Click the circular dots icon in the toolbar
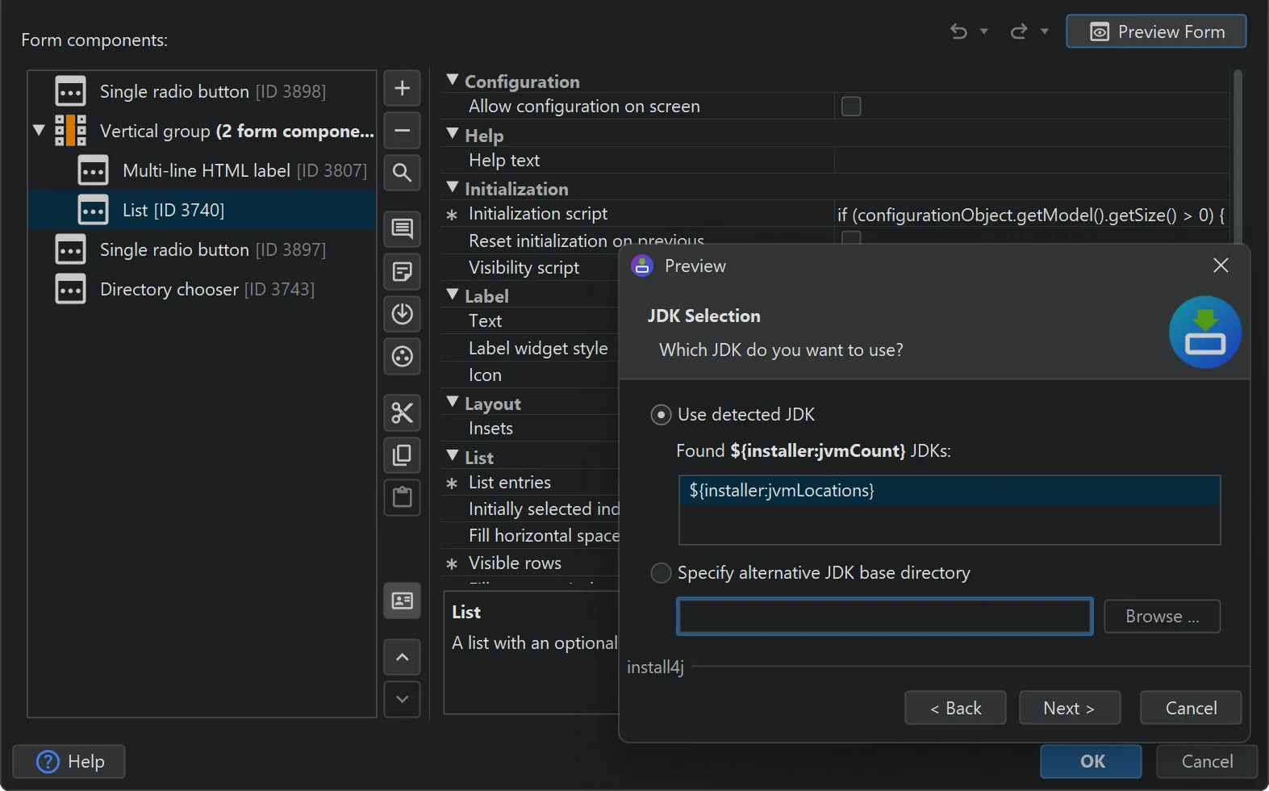The image size is (1269, 791). coord(402,356)
